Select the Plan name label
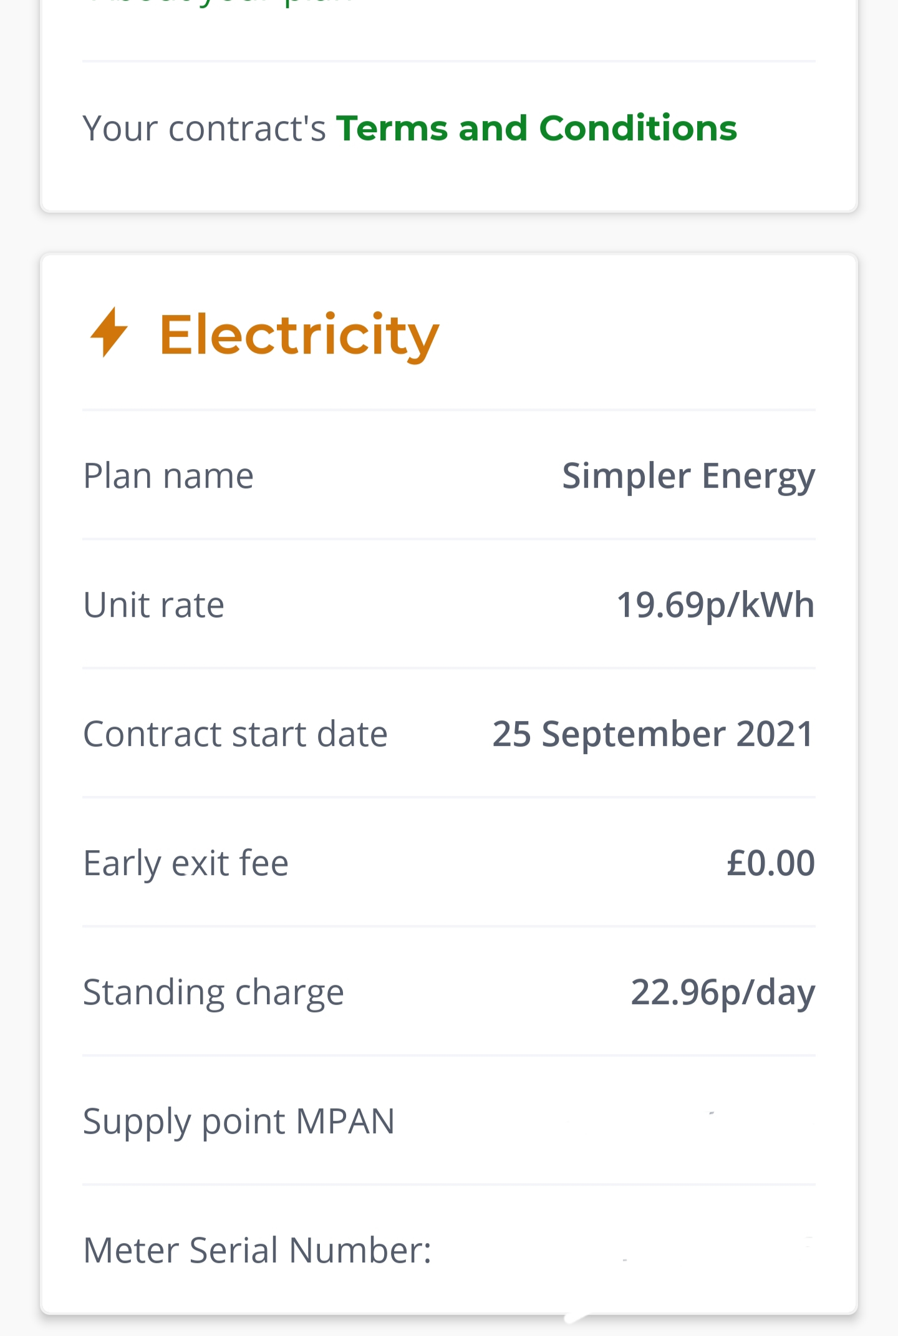Viewport: 898px width, 1336px height. [x=168, y=476]
